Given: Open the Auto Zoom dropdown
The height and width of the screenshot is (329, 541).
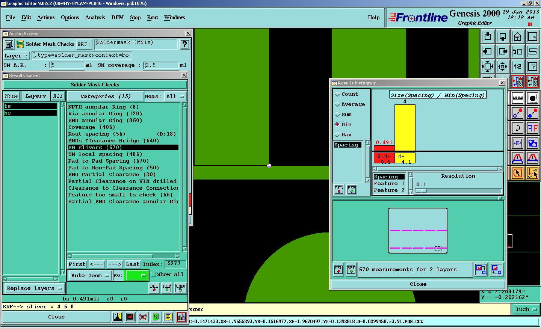Looking at the screenshot, I should coord(90,275).
